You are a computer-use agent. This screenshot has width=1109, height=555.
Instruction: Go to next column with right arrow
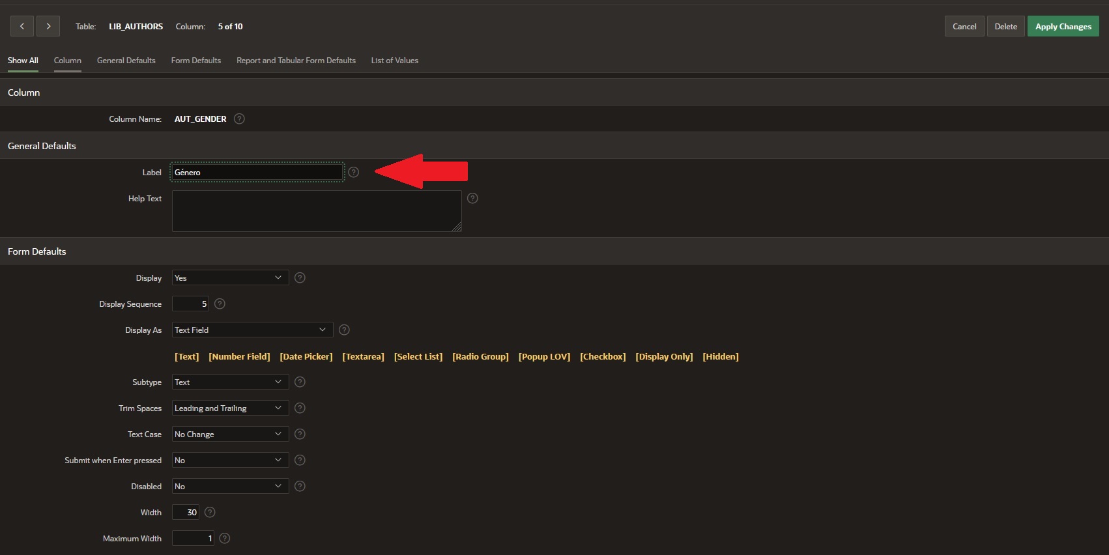[48, 27]
